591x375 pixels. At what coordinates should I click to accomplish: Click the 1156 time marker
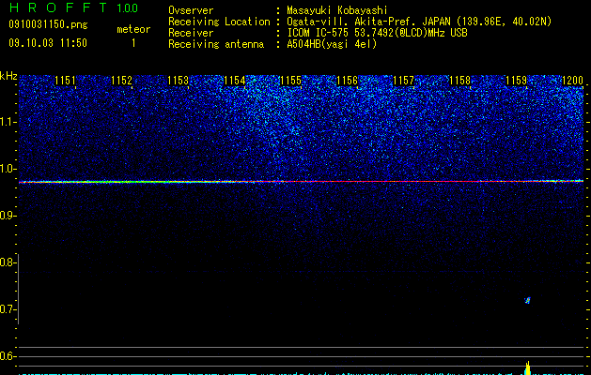coord(347,81)
